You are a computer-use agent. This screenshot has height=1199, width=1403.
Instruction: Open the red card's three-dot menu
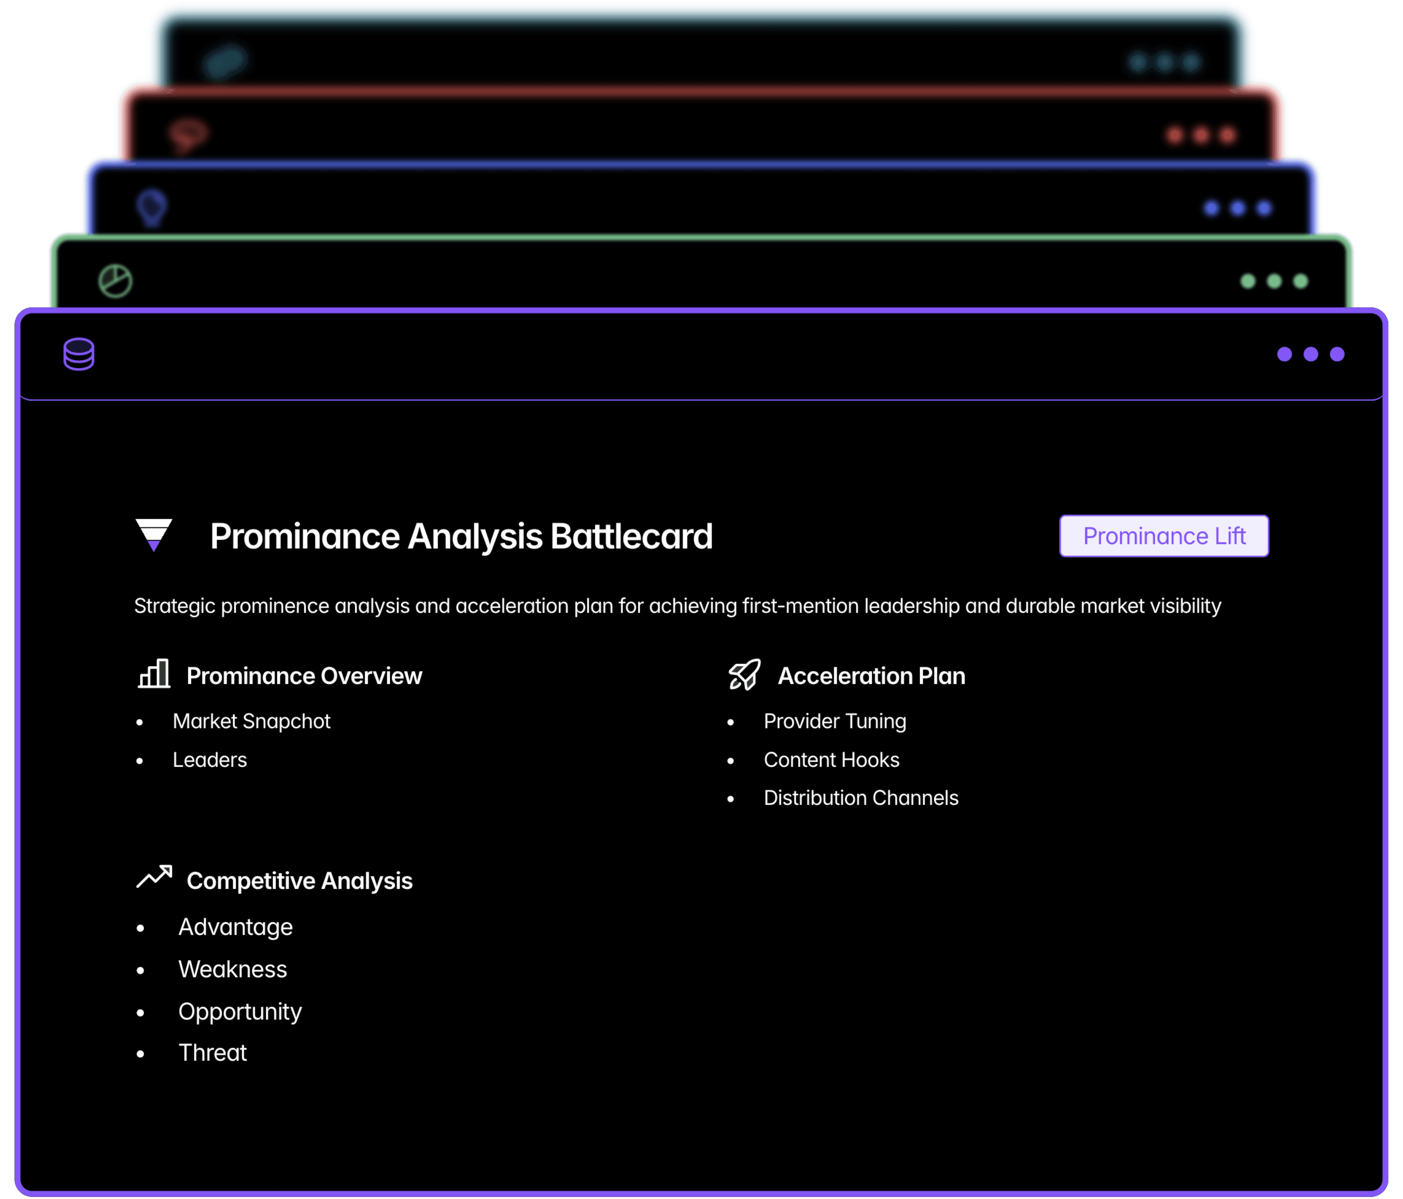pyautogui.click(x=1201, y=135)
